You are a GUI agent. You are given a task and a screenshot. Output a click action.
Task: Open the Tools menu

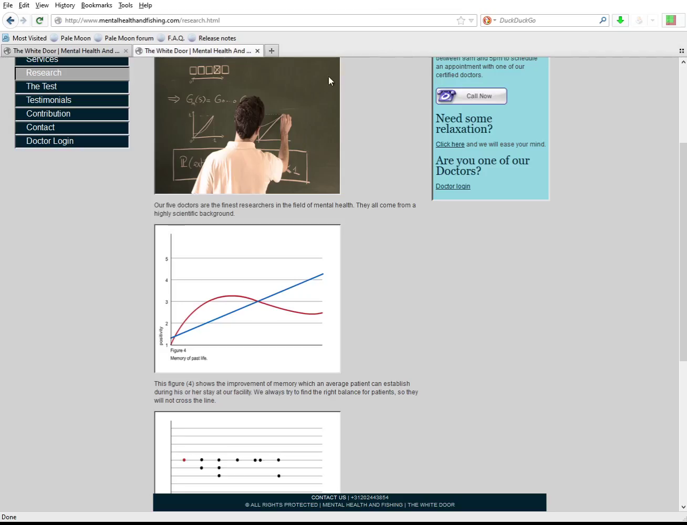pyautogui.click(x=125, y=5)
